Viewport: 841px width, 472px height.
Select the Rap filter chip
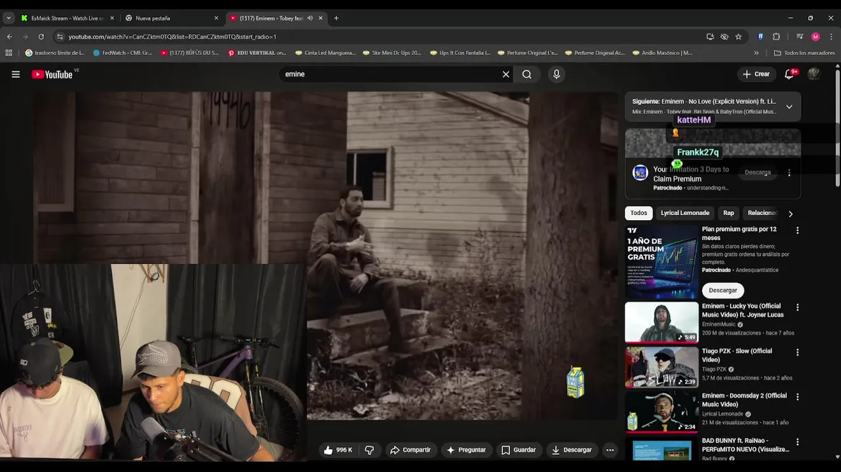(728, 213)
